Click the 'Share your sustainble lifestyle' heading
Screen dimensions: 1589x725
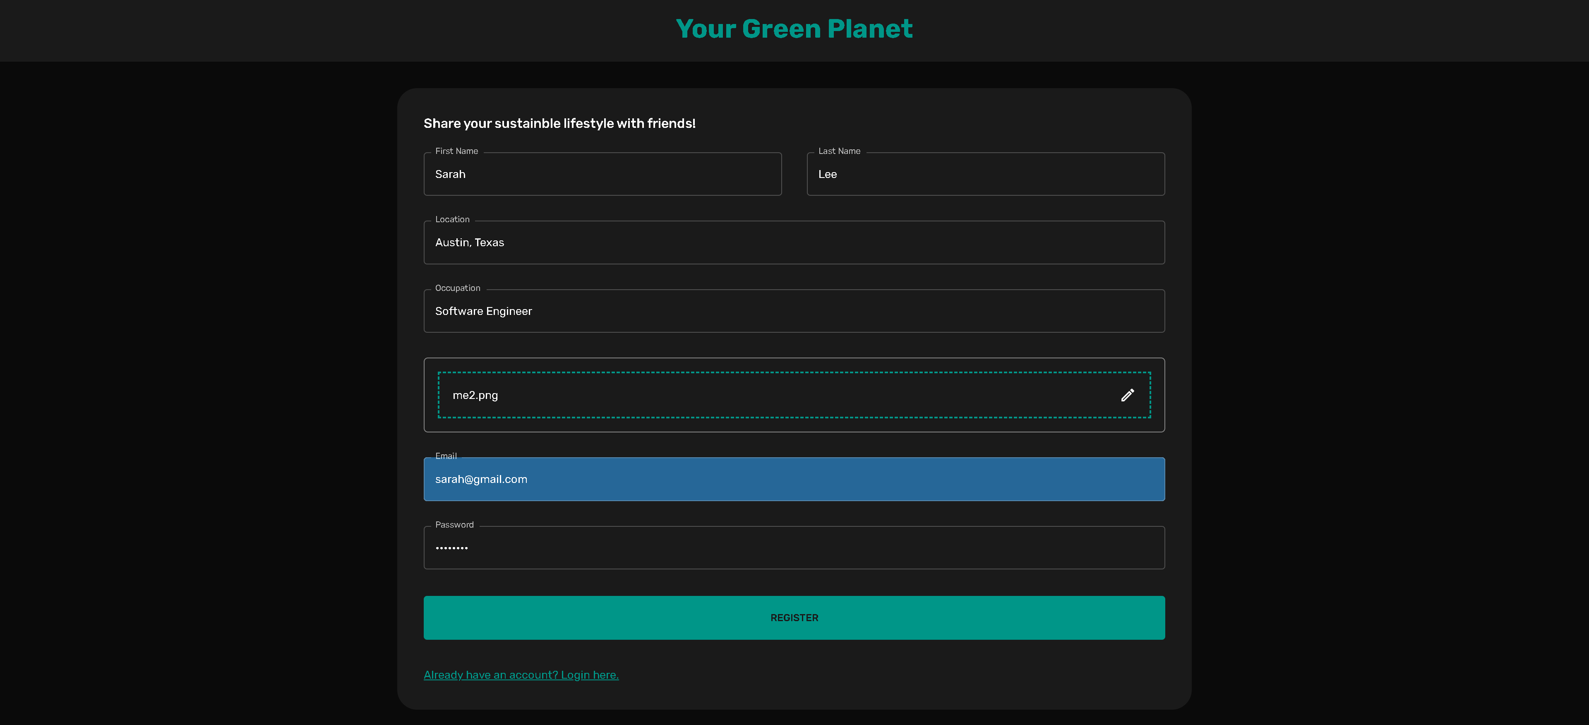[x=559, y=123]
